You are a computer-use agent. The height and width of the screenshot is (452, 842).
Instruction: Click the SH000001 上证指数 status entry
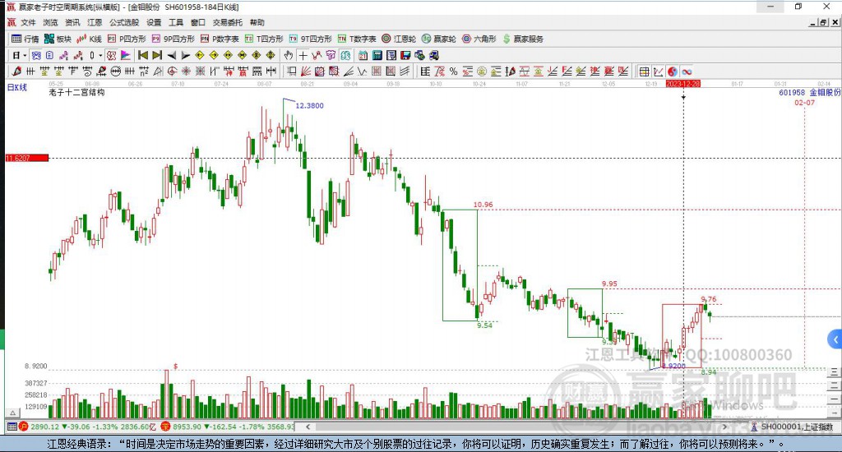(792, 427)
